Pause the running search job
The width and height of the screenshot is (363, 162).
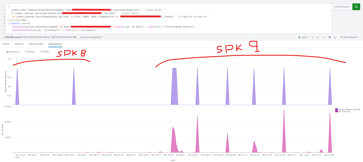click(x=312, y=37)
